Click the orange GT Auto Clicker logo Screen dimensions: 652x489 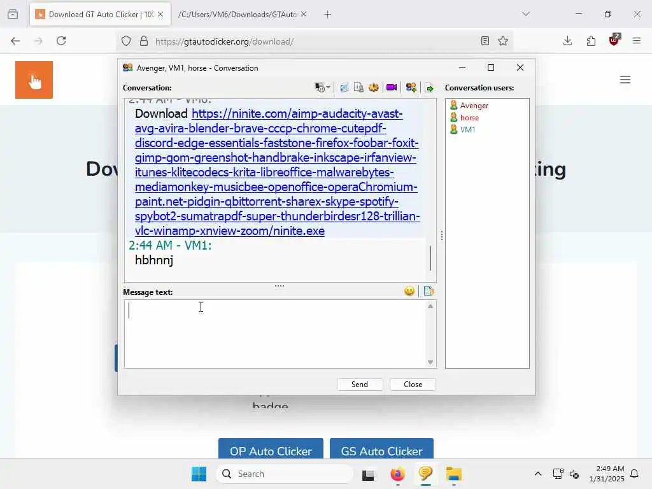tap(34, 80)
